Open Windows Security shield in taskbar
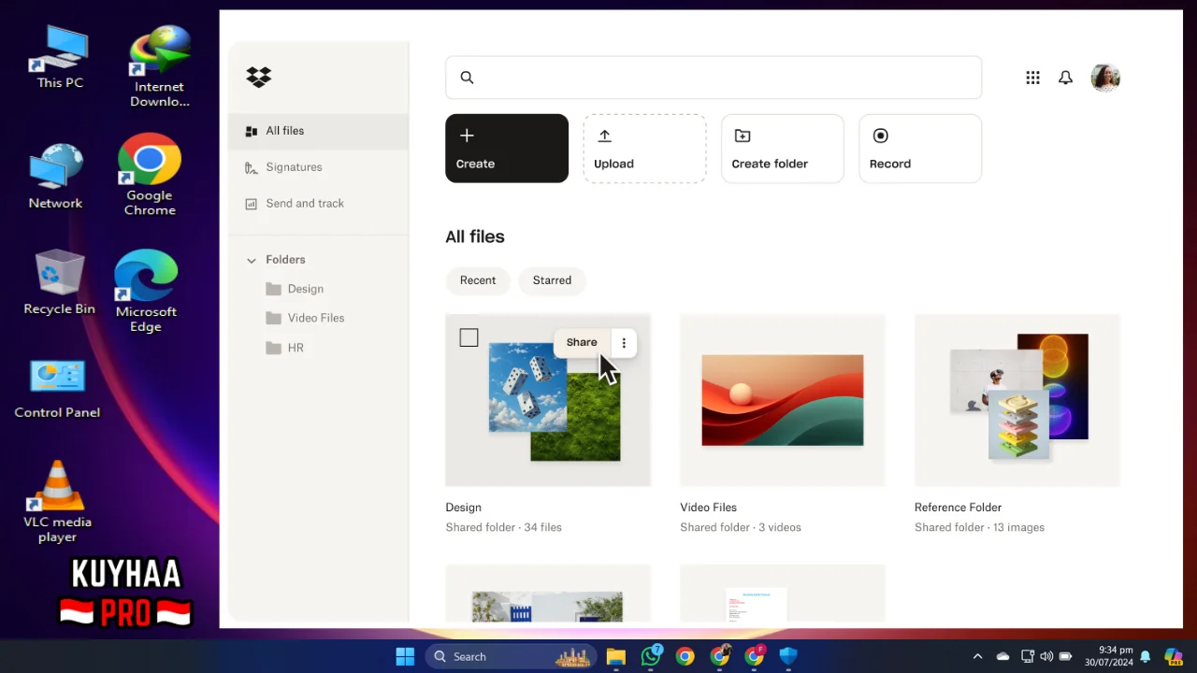Viewport: 1197px width, 673px height. tap(788, 656)
